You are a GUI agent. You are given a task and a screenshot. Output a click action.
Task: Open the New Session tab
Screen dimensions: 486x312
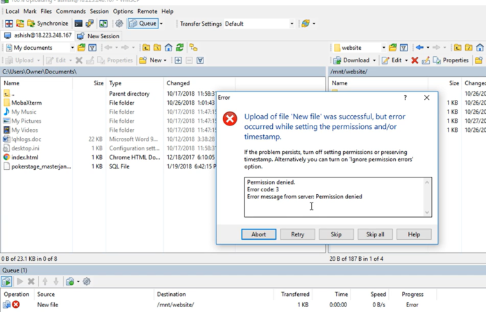pos(99,36)
